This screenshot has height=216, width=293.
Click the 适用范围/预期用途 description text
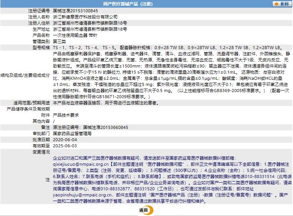point(107,103)
